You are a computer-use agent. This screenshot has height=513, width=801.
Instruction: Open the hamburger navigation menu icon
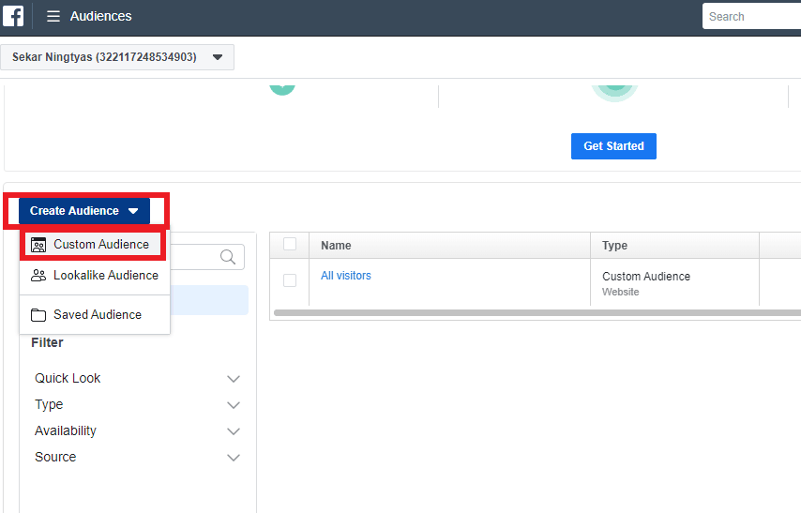point(53,16)
